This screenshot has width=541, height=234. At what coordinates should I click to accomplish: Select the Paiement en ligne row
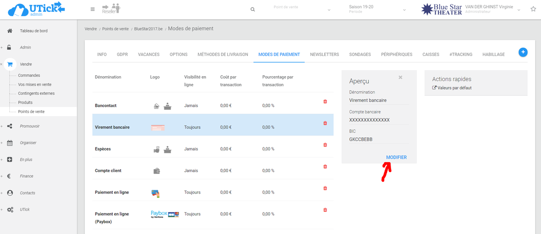(112, 192)
